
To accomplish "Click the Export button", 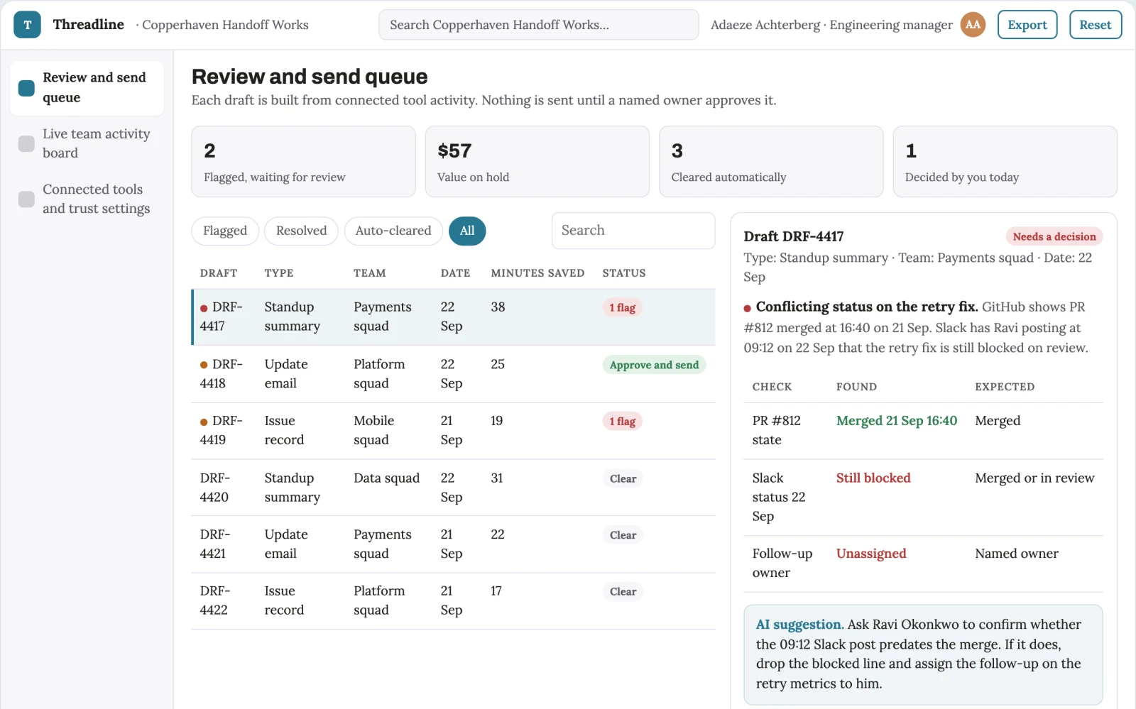I will click(x=1027, y=25).
